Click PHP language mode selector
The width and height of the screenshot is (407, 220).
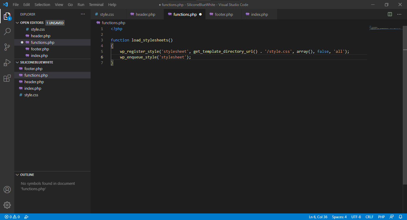pyautogui.click(x=381, y=217)
